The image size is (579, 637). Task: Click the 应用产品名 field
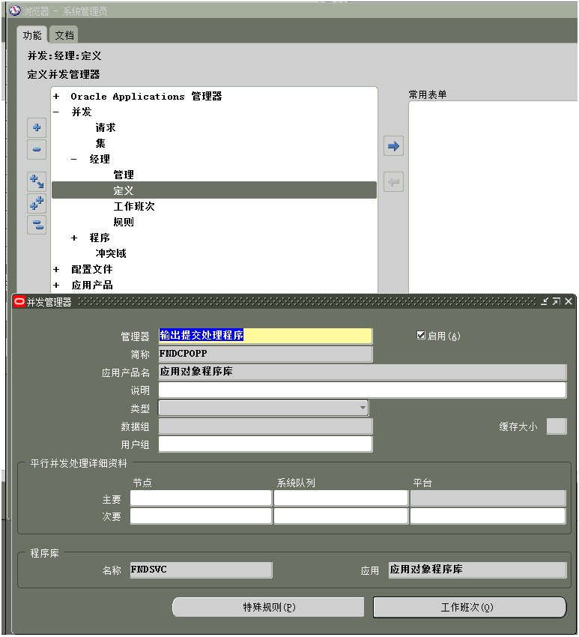point(363,372)
